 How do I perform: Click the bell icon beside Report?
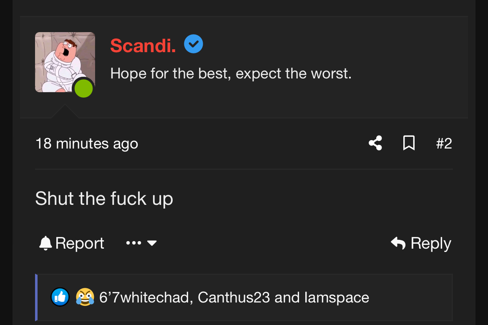click(45, 243)
